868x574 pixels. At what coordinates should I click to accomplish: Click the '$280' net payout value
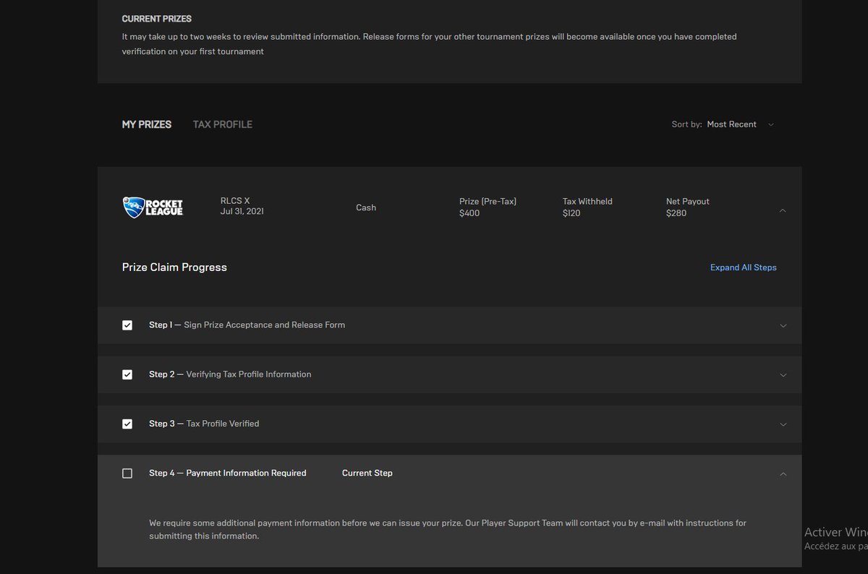coord(676,213)
